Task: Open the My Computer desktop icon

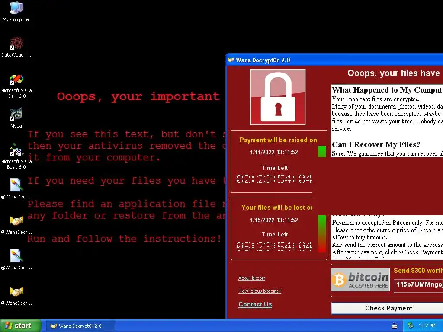Action: [x=16, y=12]
